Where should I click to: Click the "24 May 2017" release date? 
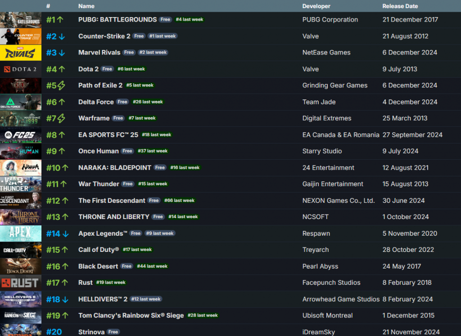coord(402,266)
